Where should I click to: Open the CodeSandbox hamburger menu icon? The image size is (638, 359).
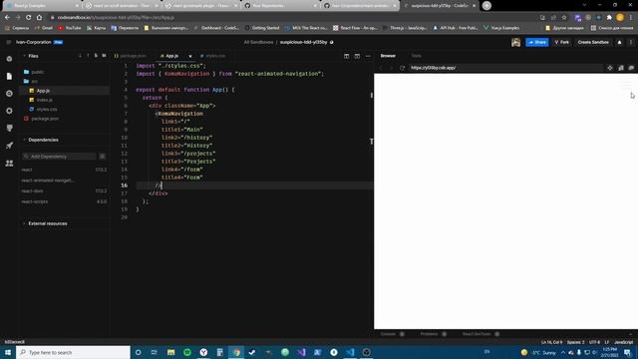coord(9,42)
